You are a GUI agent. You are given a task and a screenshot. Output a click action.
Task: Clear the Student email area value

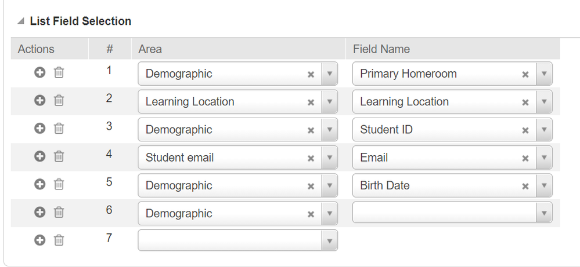coord(311,158)
